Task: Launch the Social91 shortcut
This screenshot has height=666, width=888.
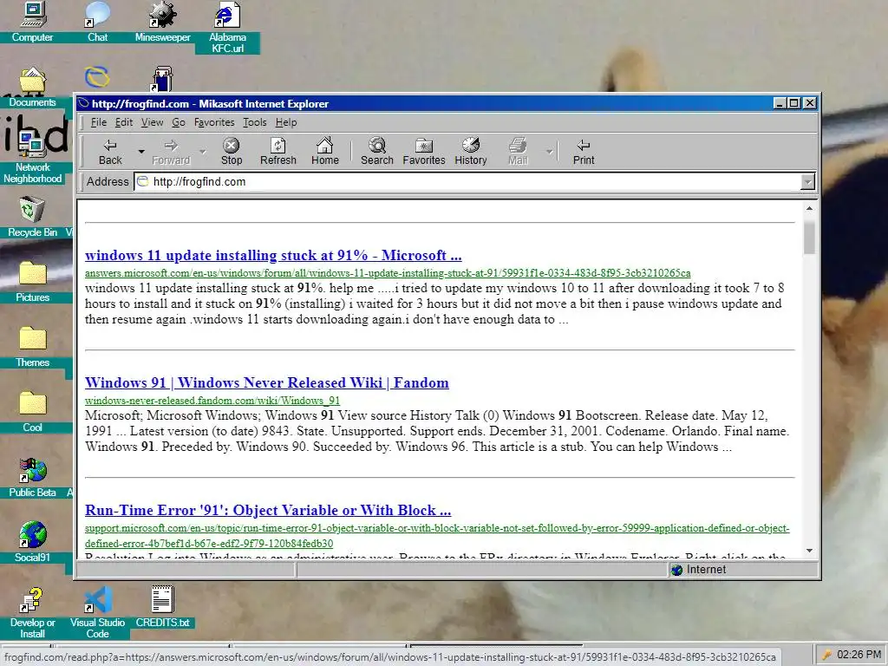Action: 32,543
